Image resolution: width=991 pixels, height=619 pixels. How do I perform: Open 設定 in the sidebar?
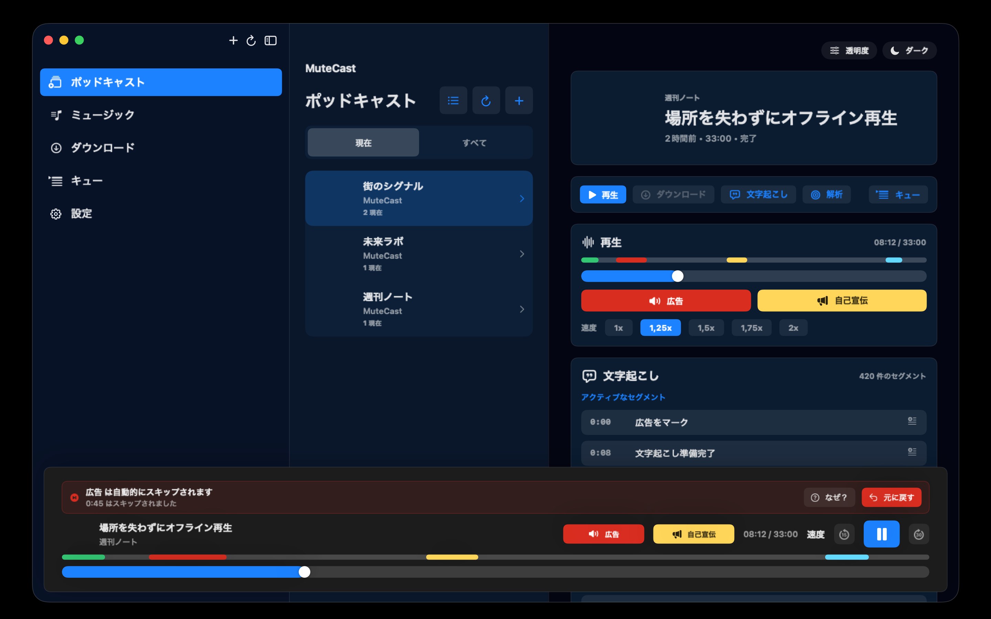[161, 214]
